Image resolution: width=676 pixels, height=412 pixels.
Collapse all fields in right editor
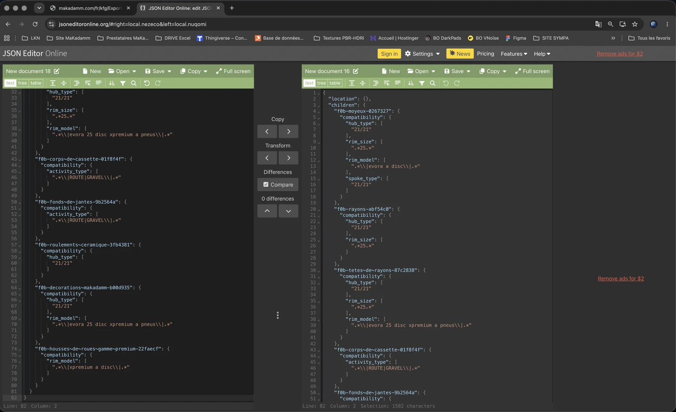tap(363, 83)
